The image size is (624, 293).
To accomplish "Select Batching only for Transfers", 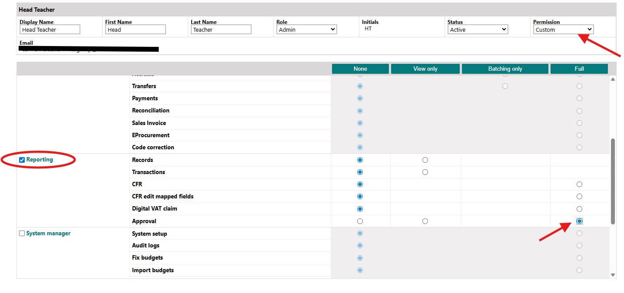I will 505,86.
